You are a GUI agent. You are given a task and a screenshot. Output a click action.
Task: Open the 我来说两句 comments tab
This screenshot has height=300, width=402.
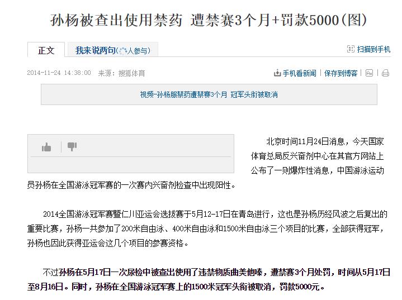click(x=113, y=50)
